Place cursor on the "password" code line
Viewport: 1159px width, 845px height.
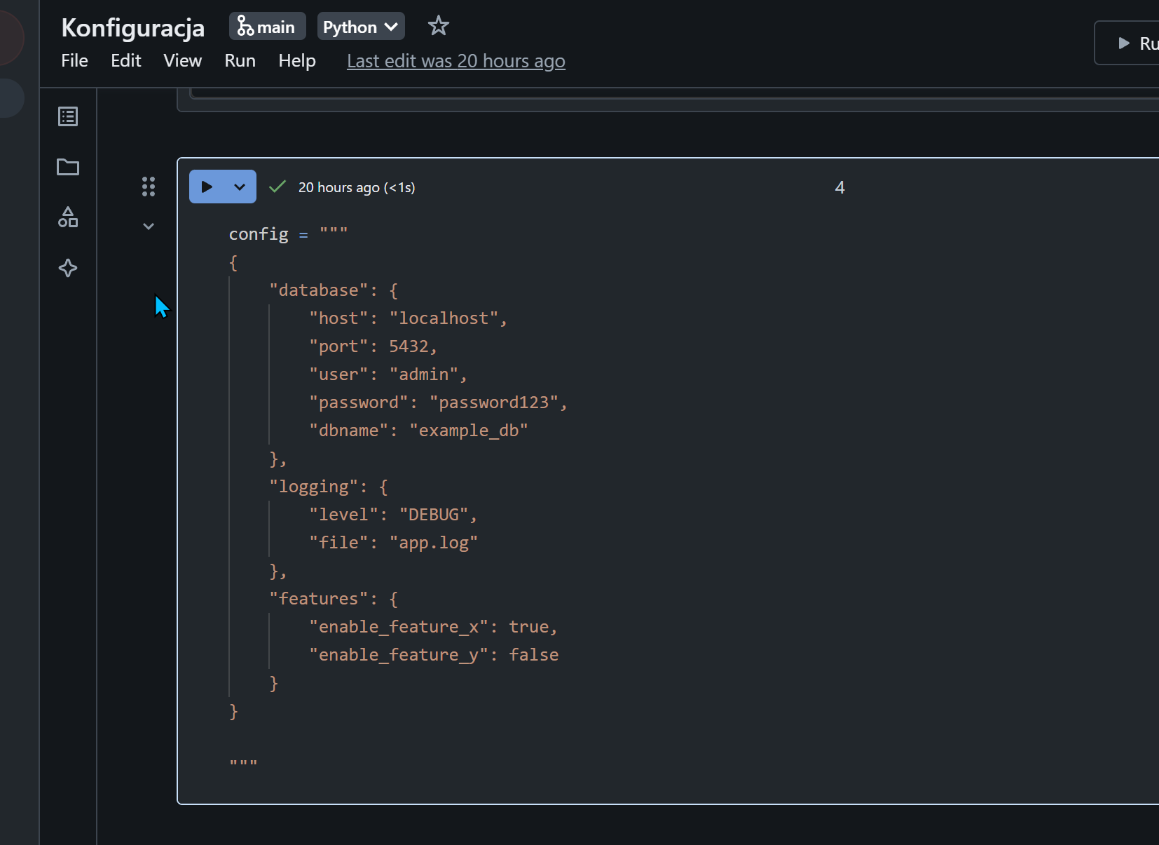pyautogui.click(x=438, y=403)
